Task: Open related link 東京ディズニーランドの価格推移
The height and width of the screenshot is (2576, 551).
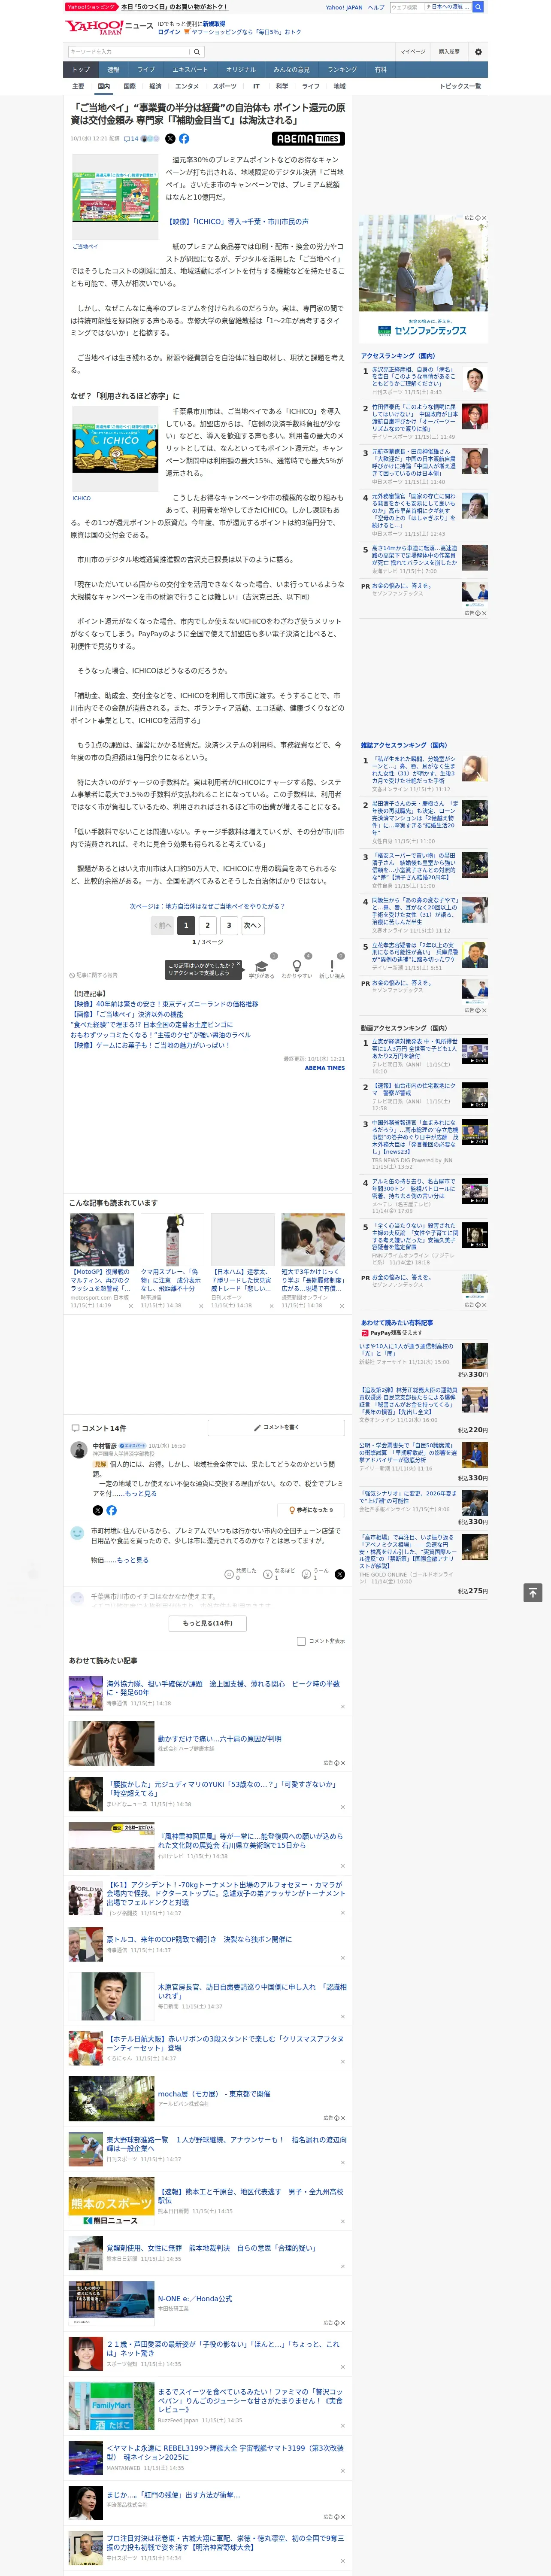Action: click(164, 1004)
